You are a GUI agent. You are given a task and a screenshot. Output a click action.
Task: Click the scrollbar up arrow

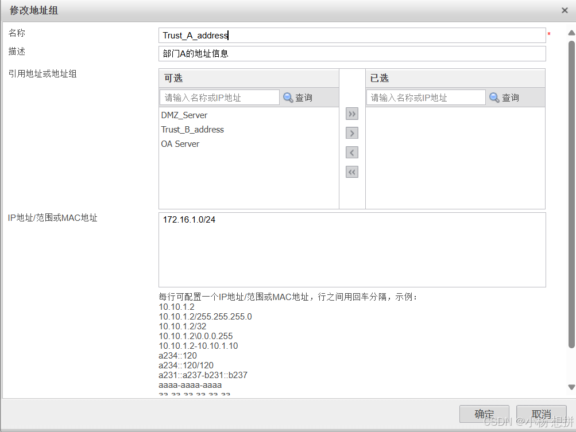point(571,33)
